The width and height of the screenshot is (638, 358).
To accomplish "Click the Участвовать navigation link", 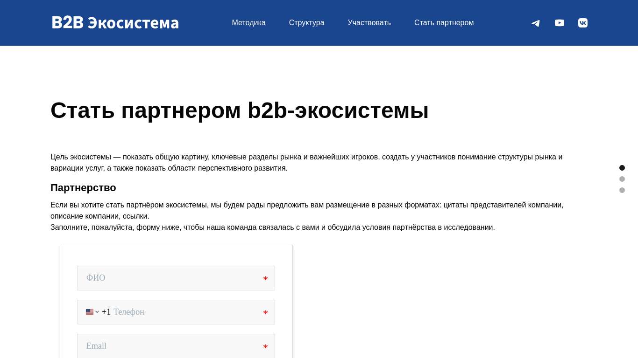I will [369, 22].
